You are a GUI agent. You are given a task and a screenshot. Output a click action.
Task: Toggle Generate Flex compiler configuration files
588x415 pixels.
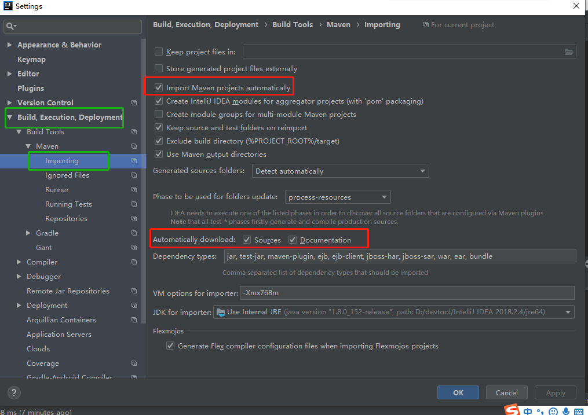(170, 346)
